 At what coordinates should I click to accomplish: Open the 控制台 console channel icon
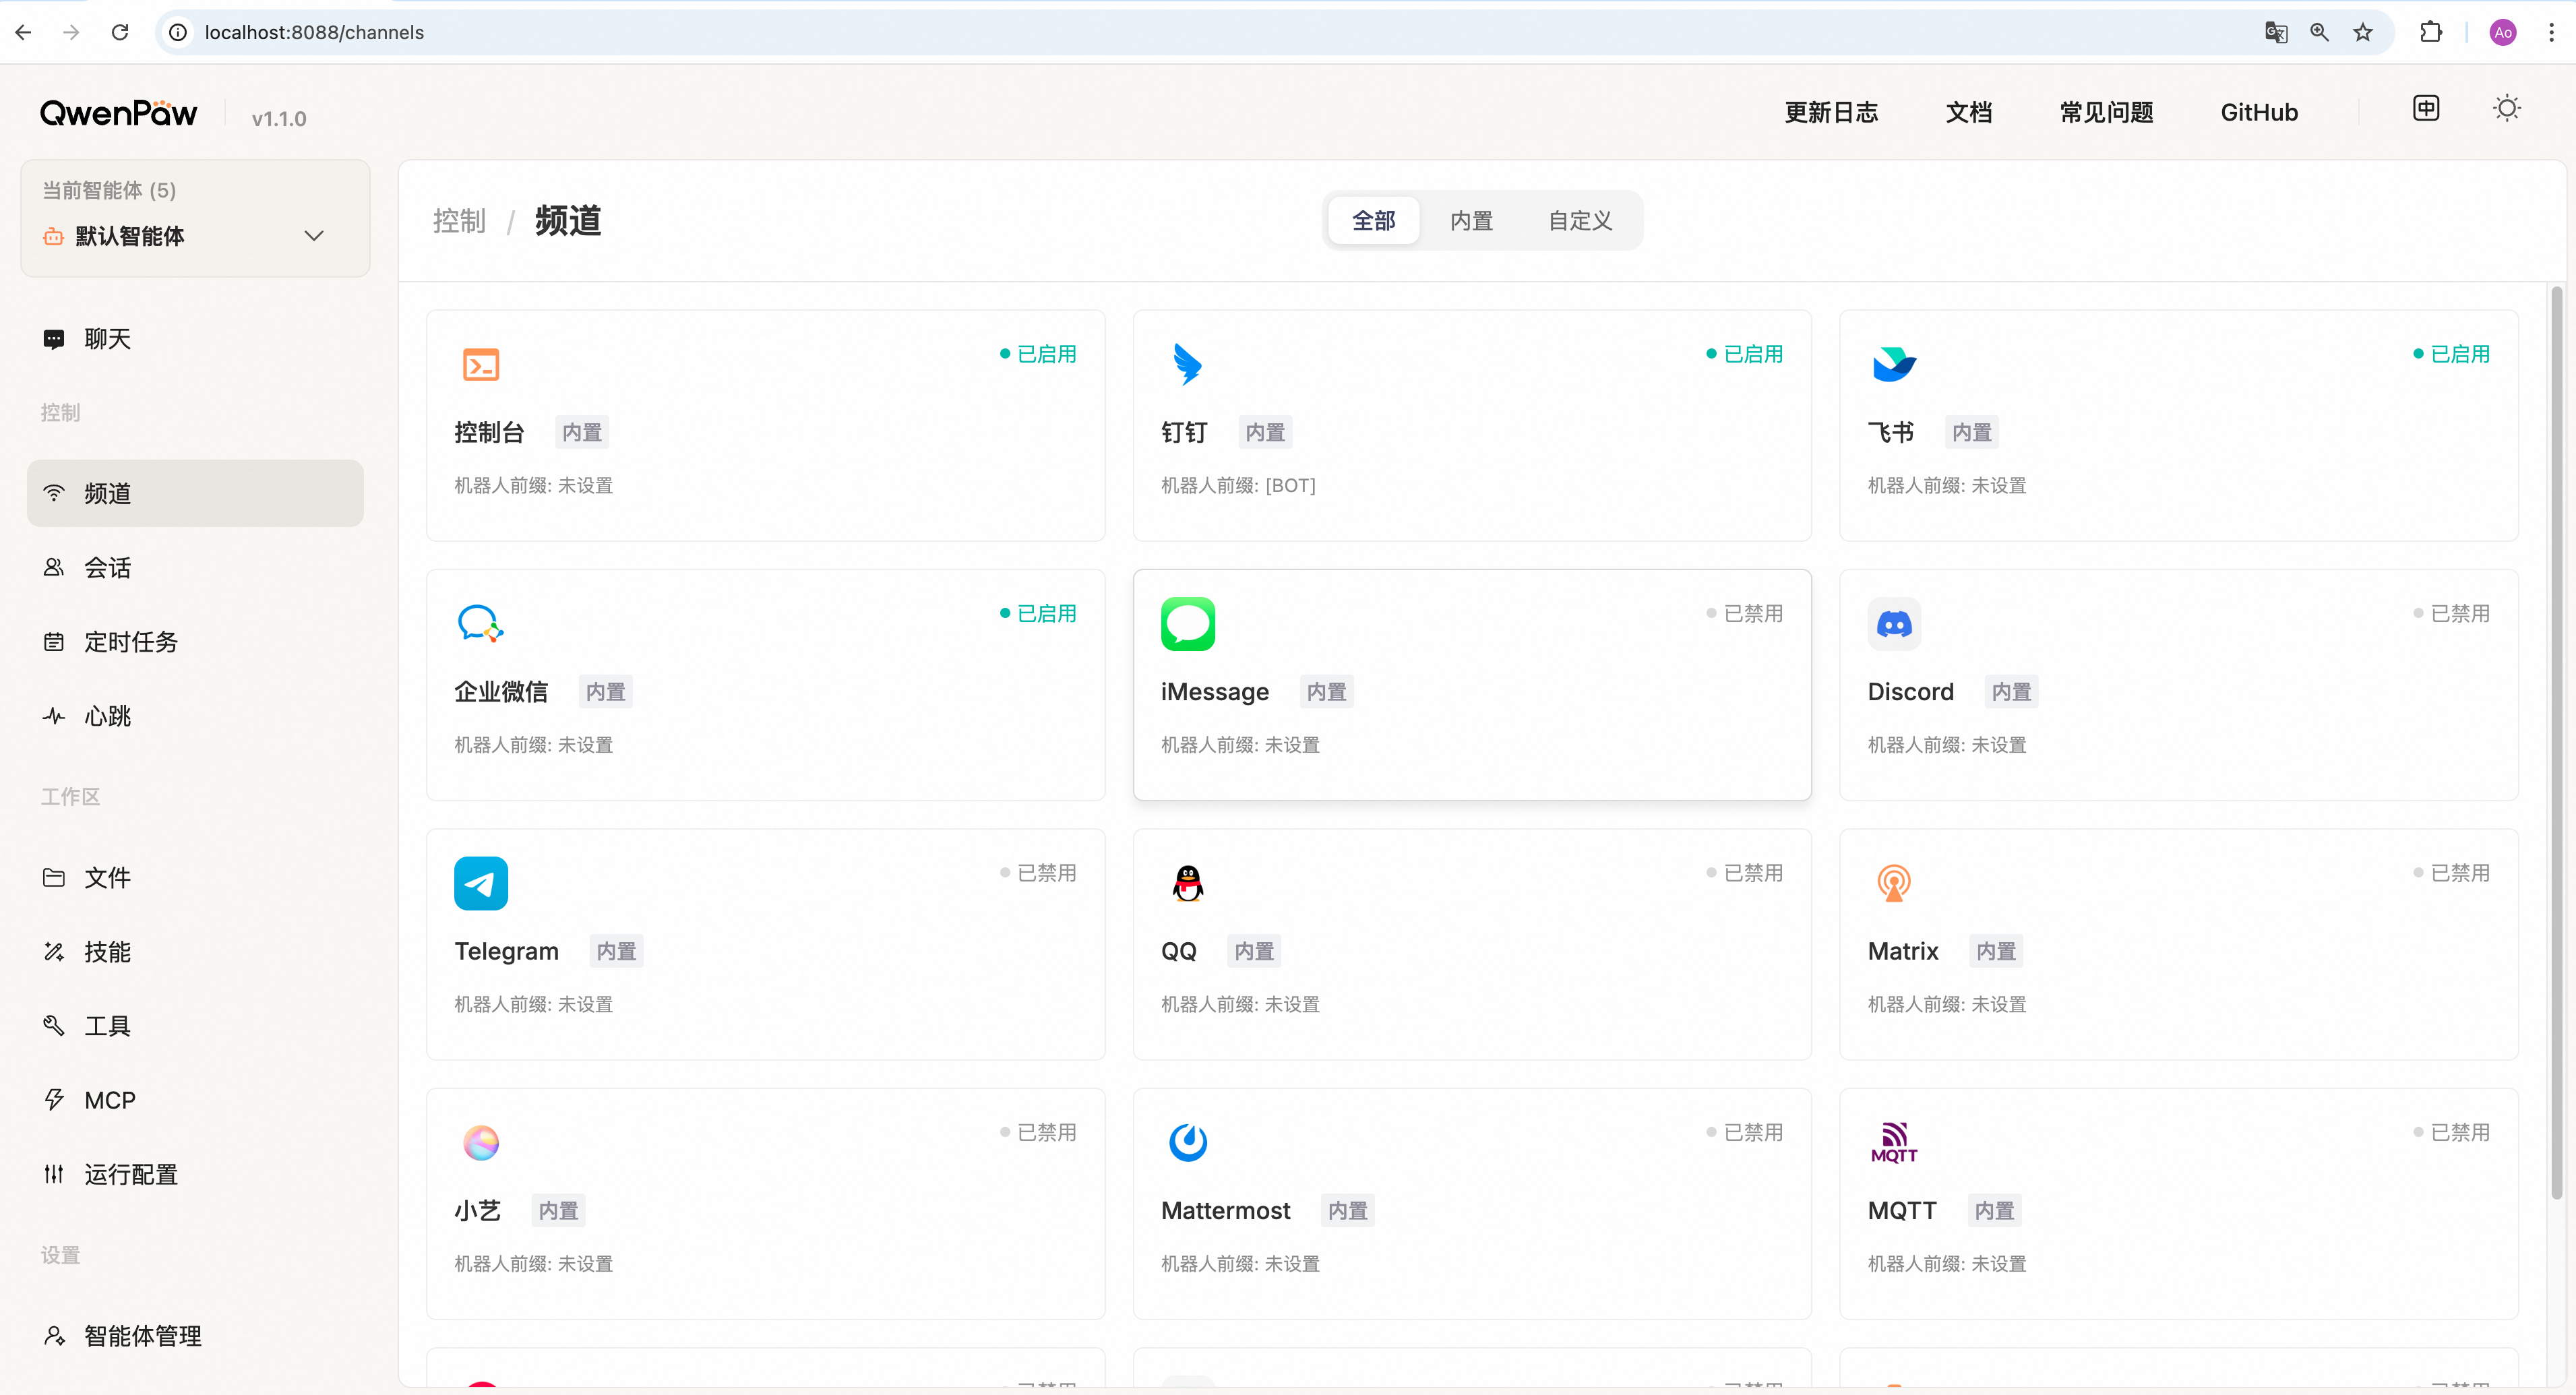click(481, 364)
